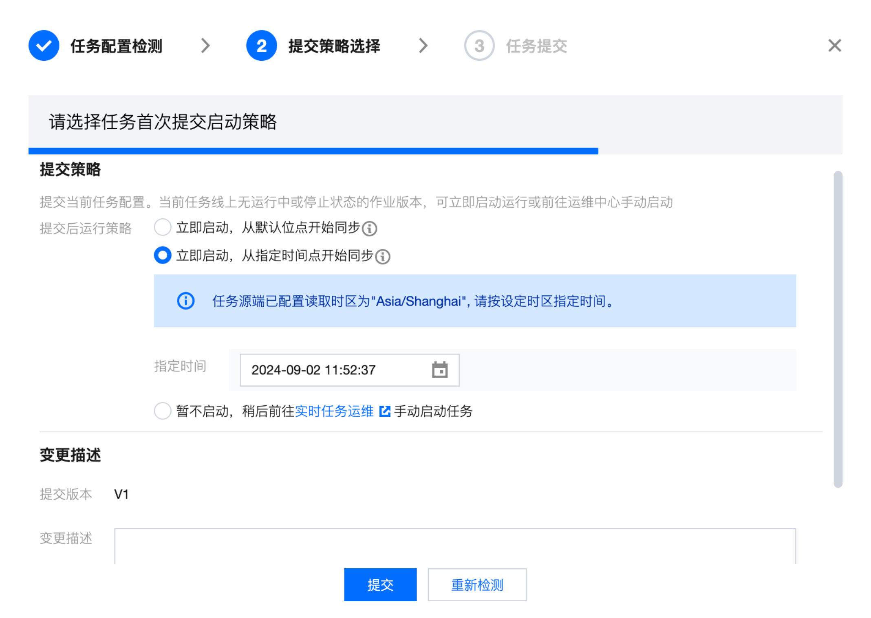871x618 pixels.
Task: Click the vertical scrollbar of the dialog
Action: coord(838,328)
